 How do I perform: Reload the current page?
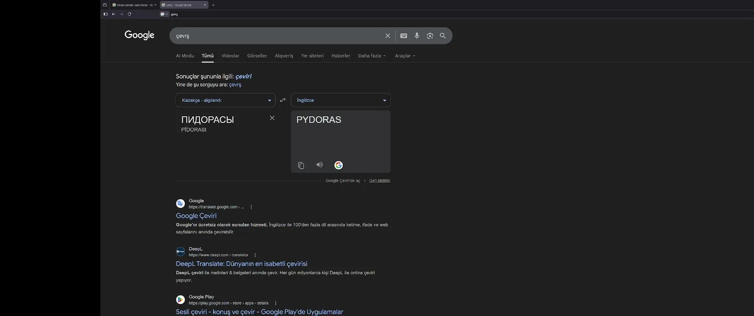point(129,14)
